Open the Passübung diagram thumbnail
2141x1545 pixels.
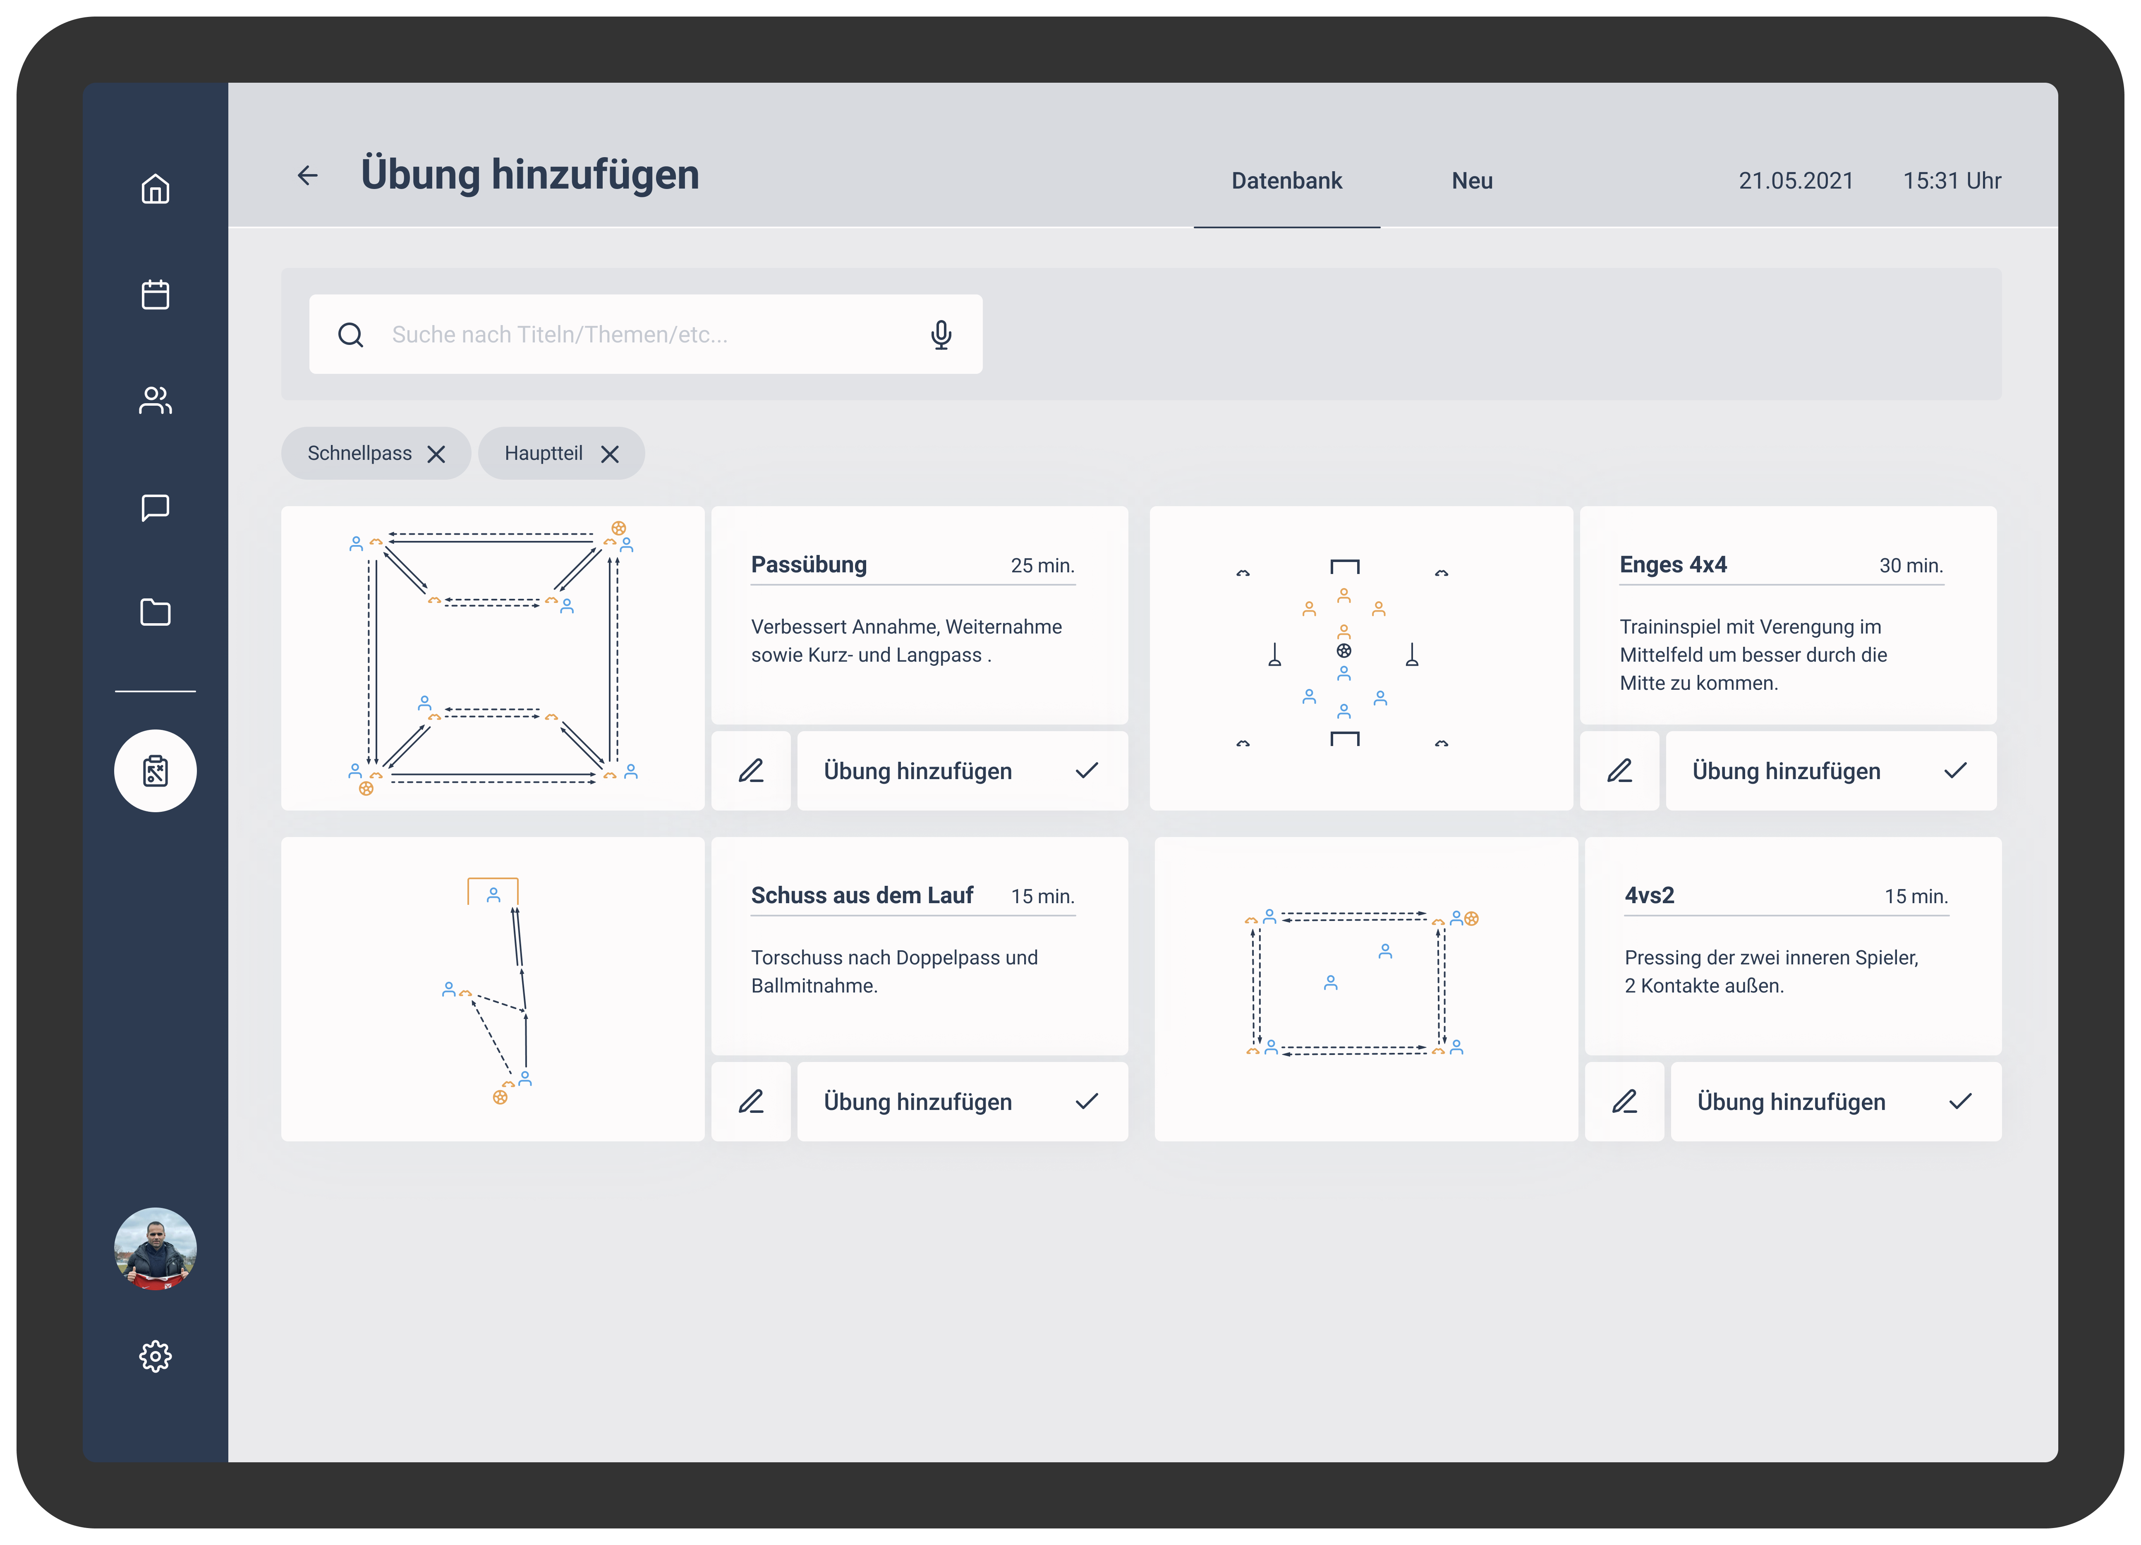pyautogui.click(x=493, y=658)
